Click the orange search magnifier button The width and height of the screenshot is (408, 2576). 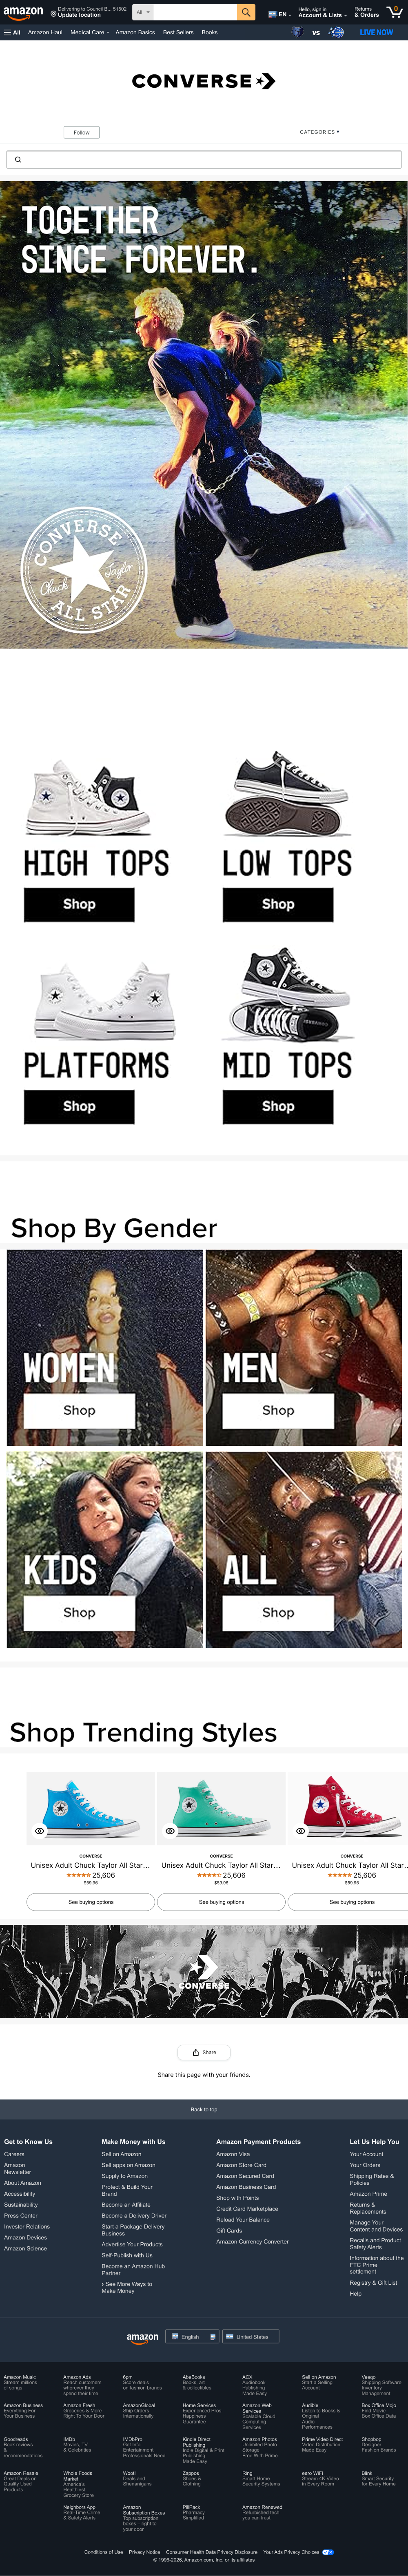coord(245,12)
